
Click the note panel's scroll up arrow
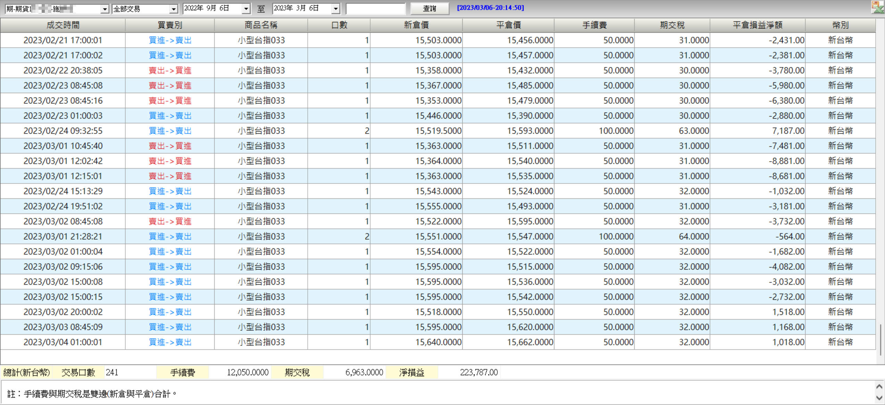coord(879,387)
